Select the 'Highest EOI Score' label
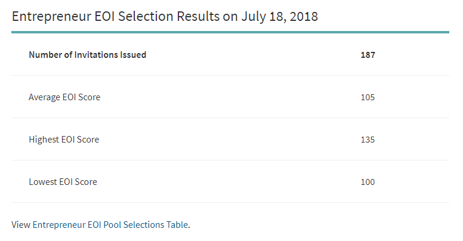463x241 pixels. pos(64,140)
